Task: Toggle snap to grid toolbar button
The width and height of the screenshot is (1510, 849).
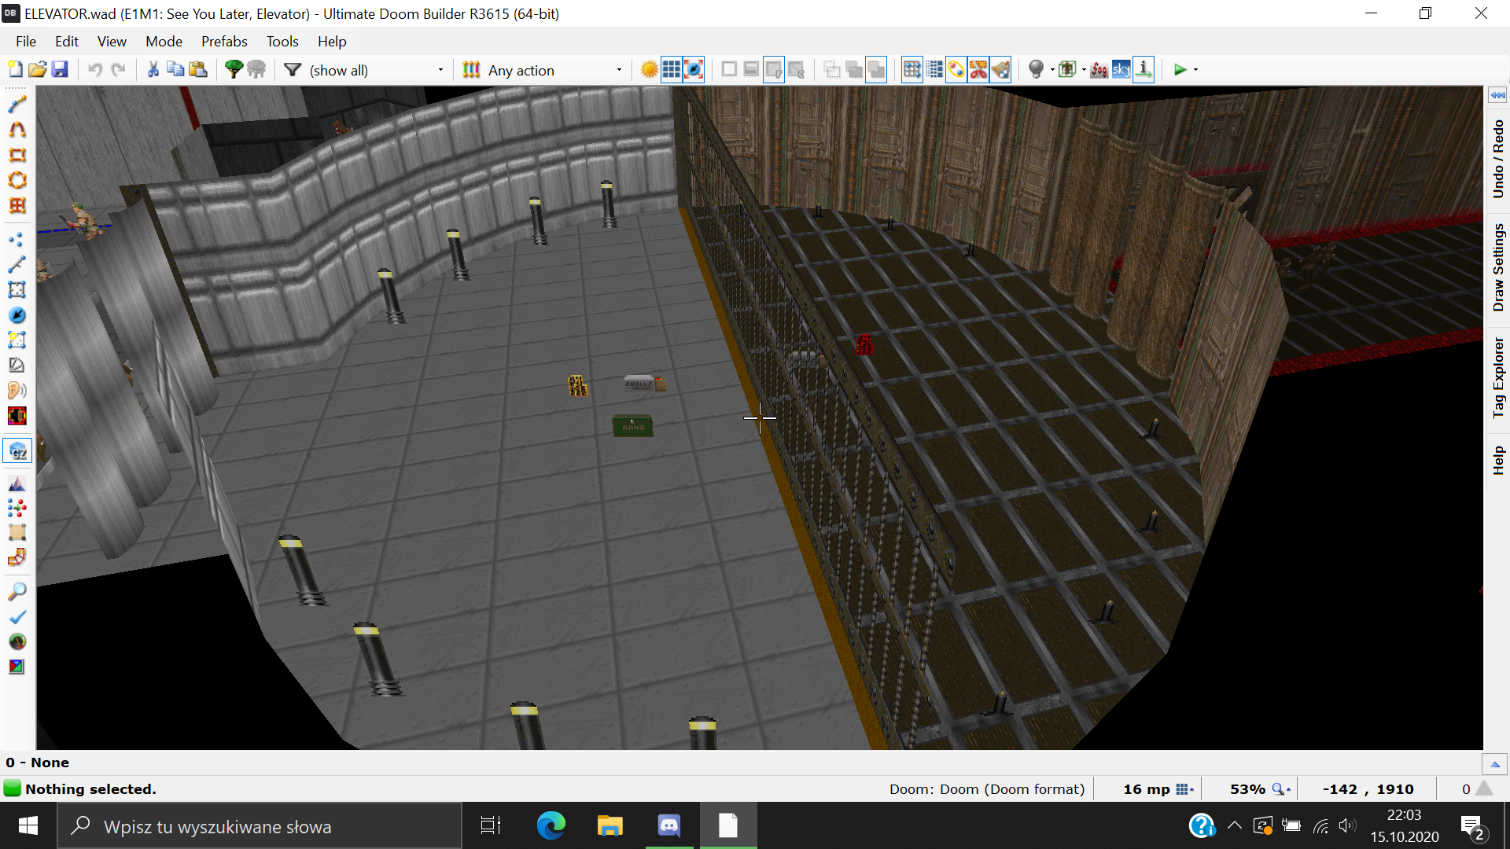Action: click(x=912, y=70)
